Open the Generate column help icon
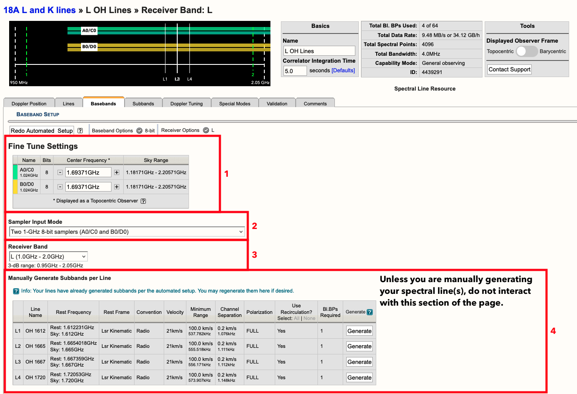Viewport: 577px width, 394px height. tap(370, 312)
